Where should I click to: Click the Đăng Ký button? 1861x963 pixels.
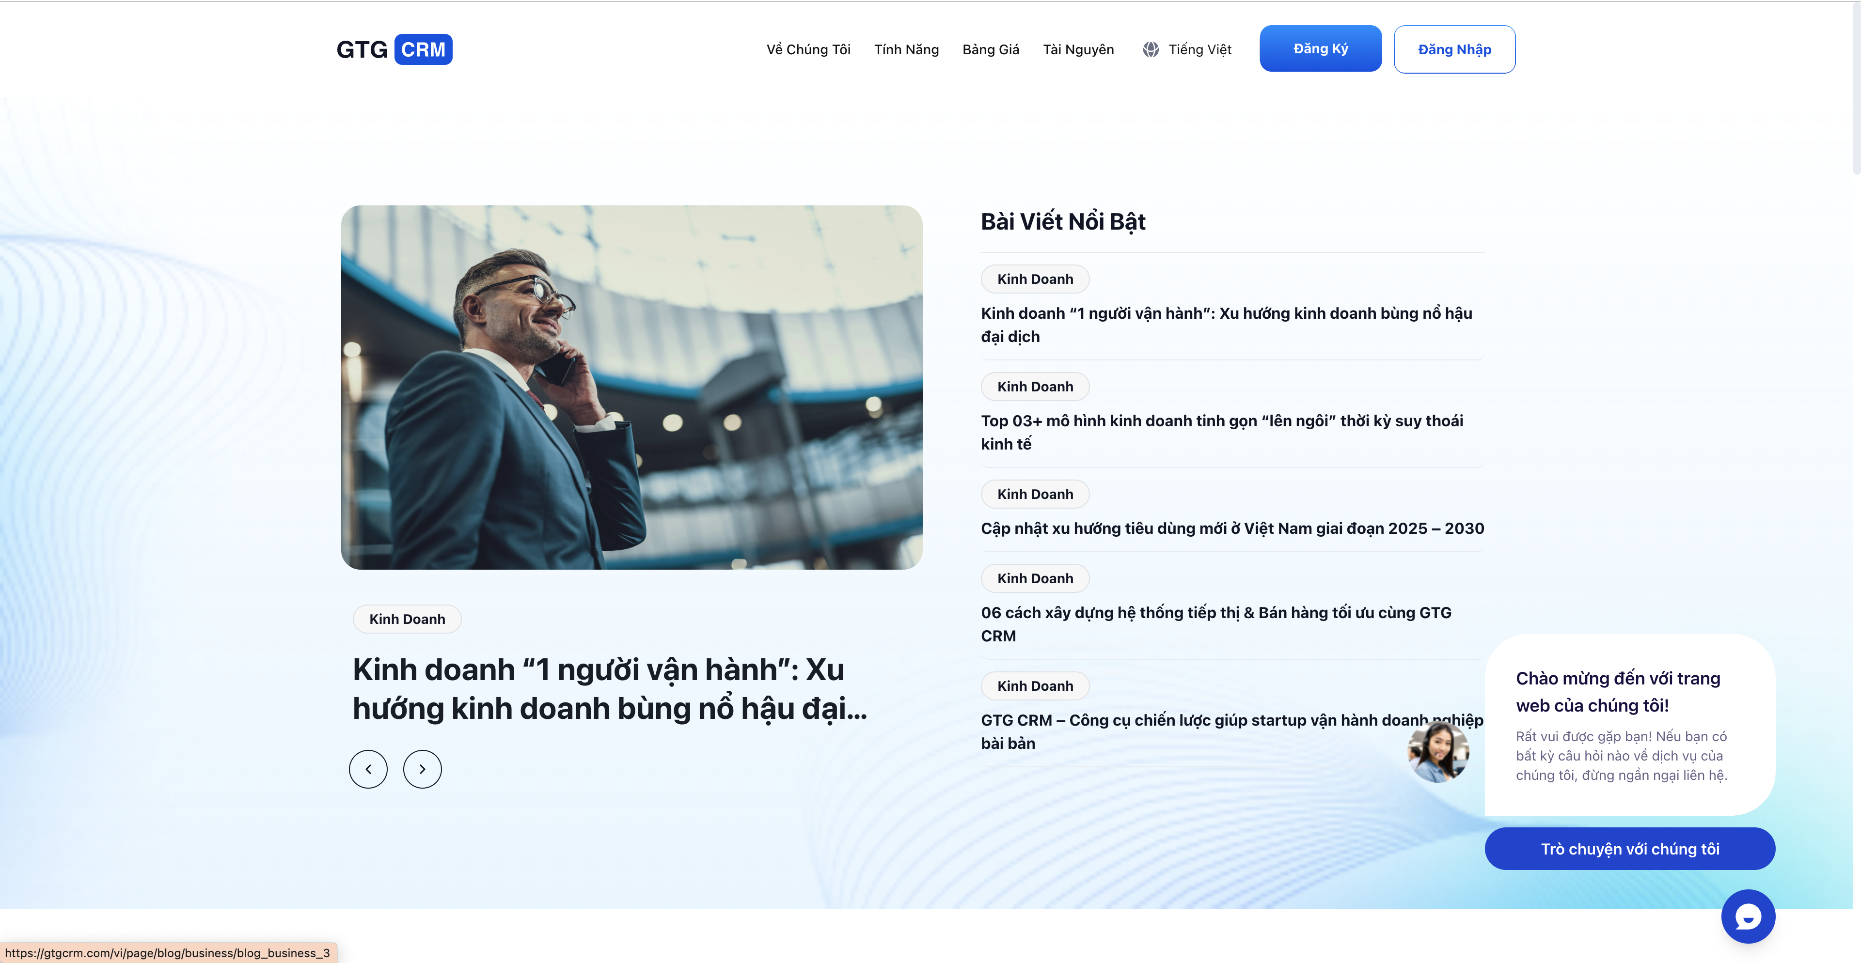pos(1320,48)
